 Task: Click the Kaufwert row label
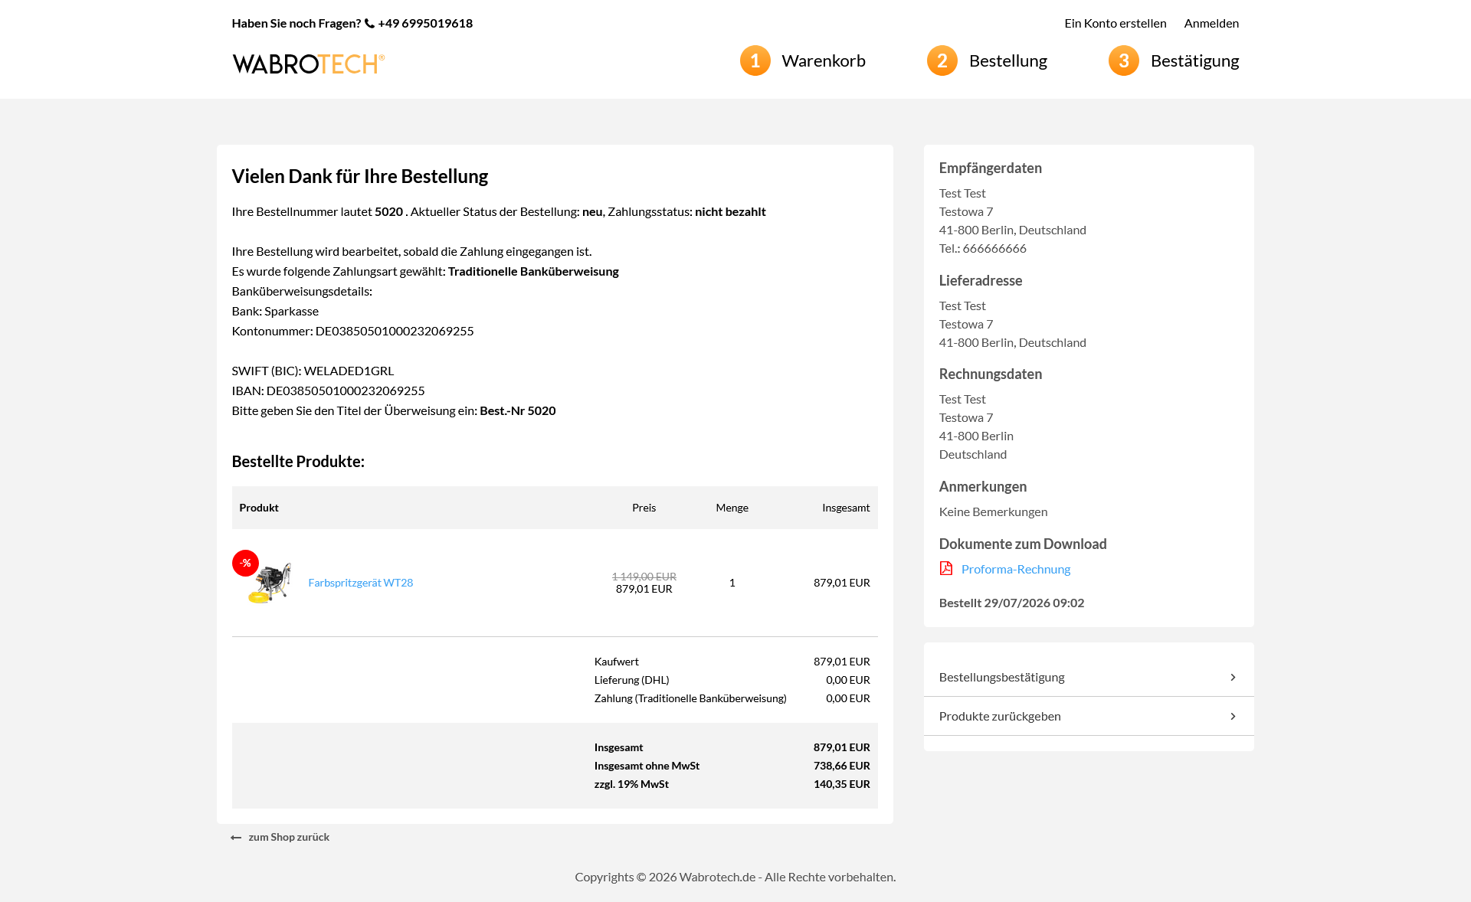pyautogui.click(x=616, y=662)
